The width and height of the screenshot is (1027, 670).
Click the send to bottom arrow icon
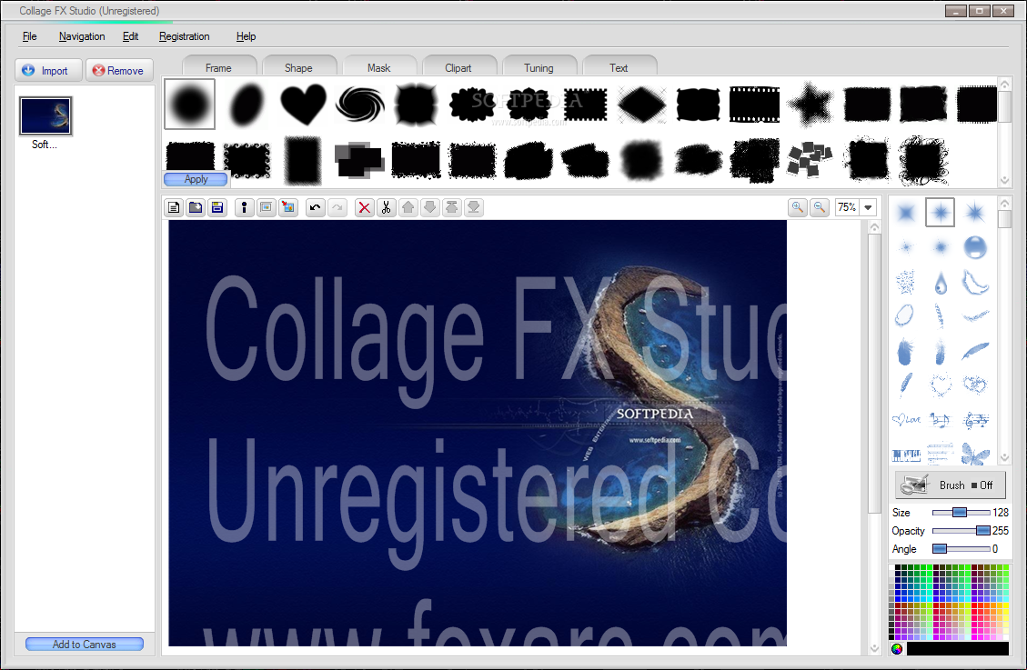(x=474, y=207)
